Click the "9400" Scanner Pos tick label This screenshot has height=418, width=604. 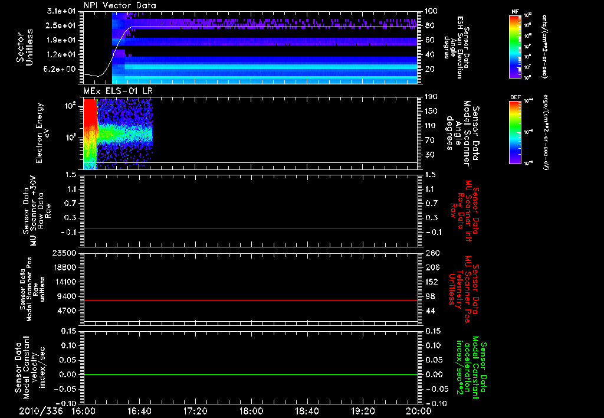click(67, 296)
